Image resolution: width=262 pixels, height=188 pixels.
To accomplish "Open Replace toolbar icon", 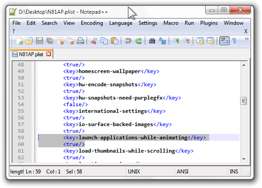I will 162,41.
